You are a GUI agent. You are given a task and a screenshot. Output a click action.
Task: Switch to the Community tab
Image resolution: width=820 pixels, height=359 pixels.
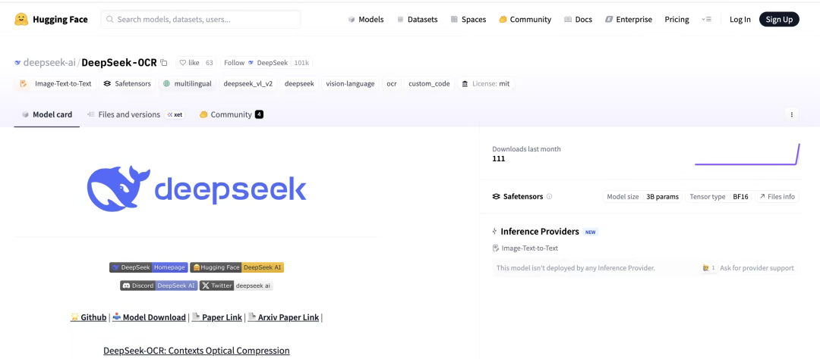(x=231, y=114)
